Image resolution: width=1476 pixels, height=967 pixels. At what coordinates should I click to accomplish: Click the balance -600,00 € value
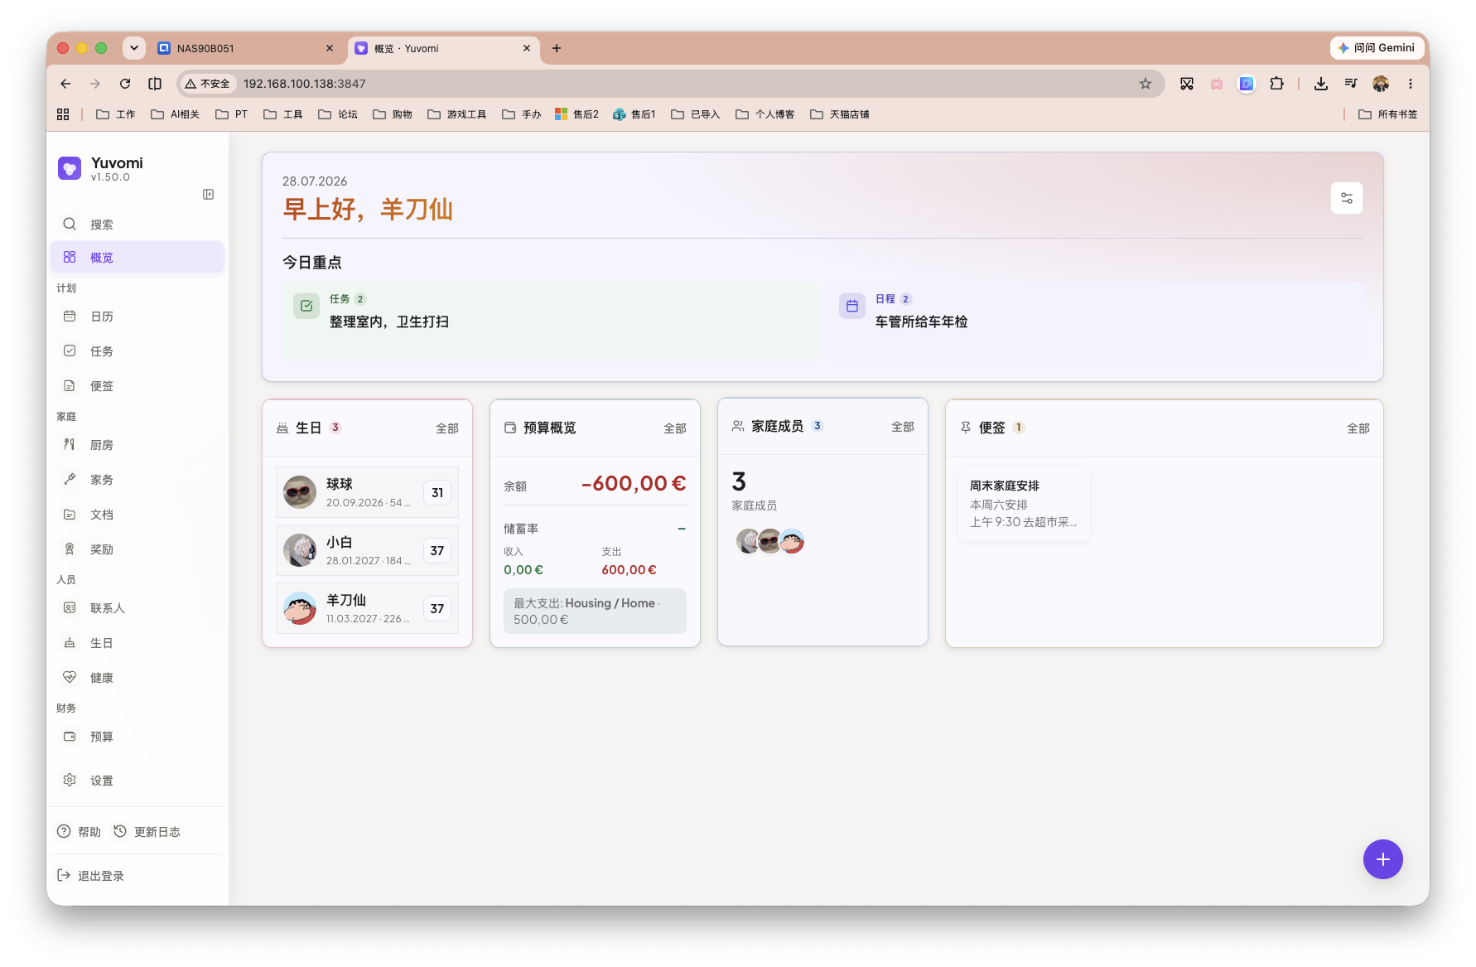[634, 483]
